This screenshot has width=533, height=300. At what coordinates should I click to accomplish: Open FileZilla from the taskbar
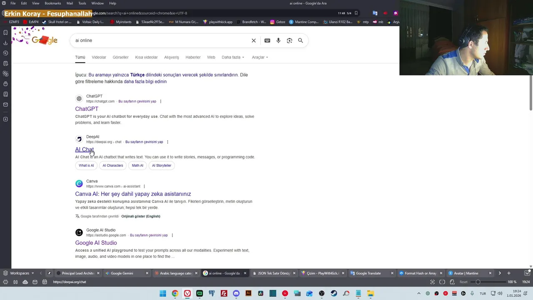224,293
